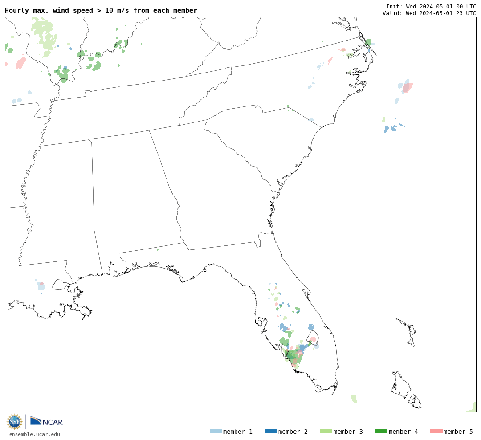Click the NCAR logo
This screenshot has height=440, width=481.
(46, 421)
